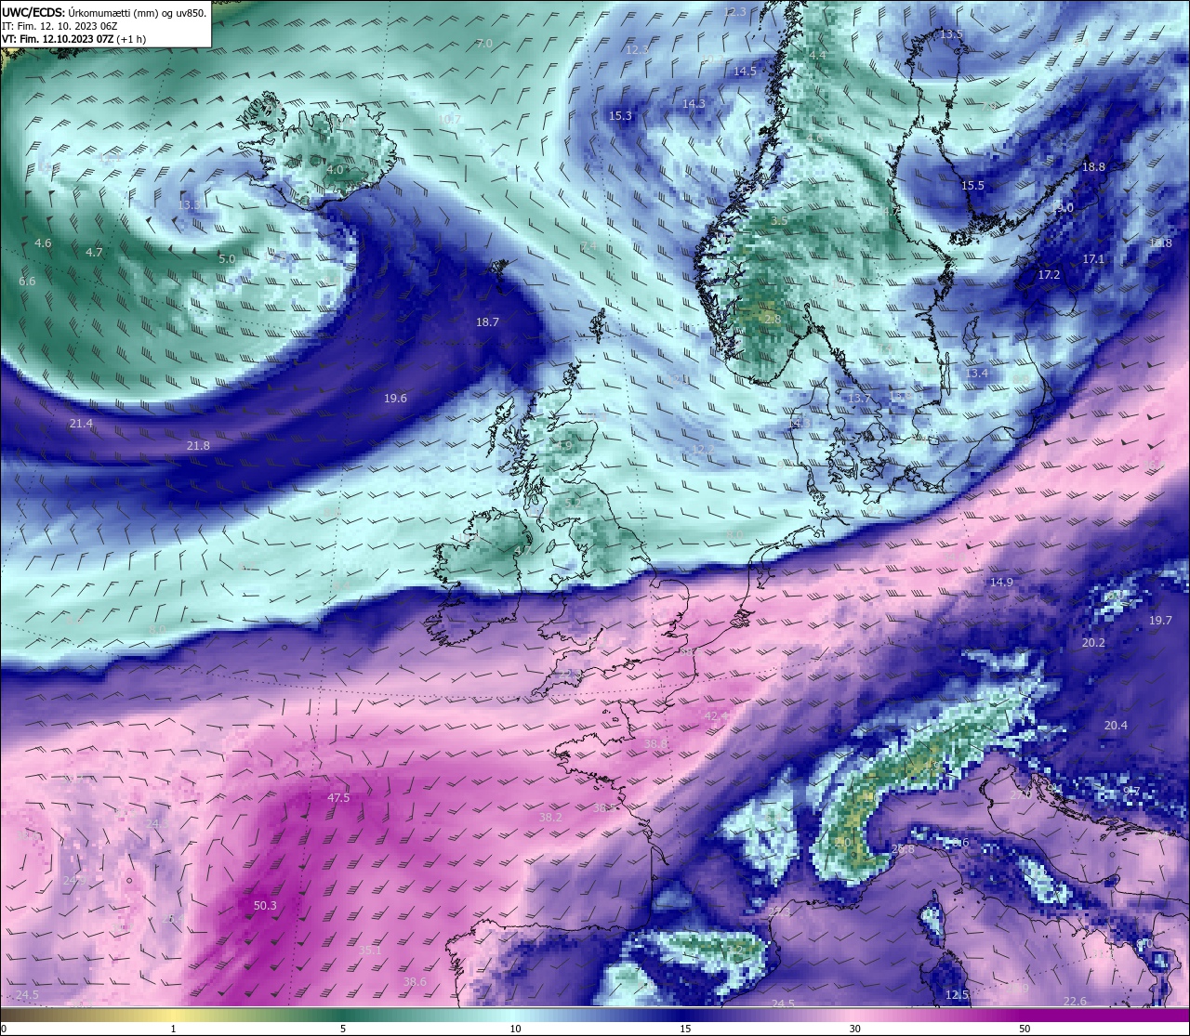Click the color scale tick labeled 10
Viewport: 1190px width, 1036px height.
[x=515, y=1029]
